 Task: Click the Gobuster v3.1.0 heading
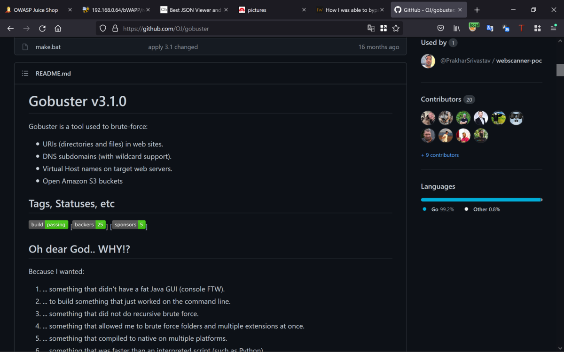tap(78, 101)
